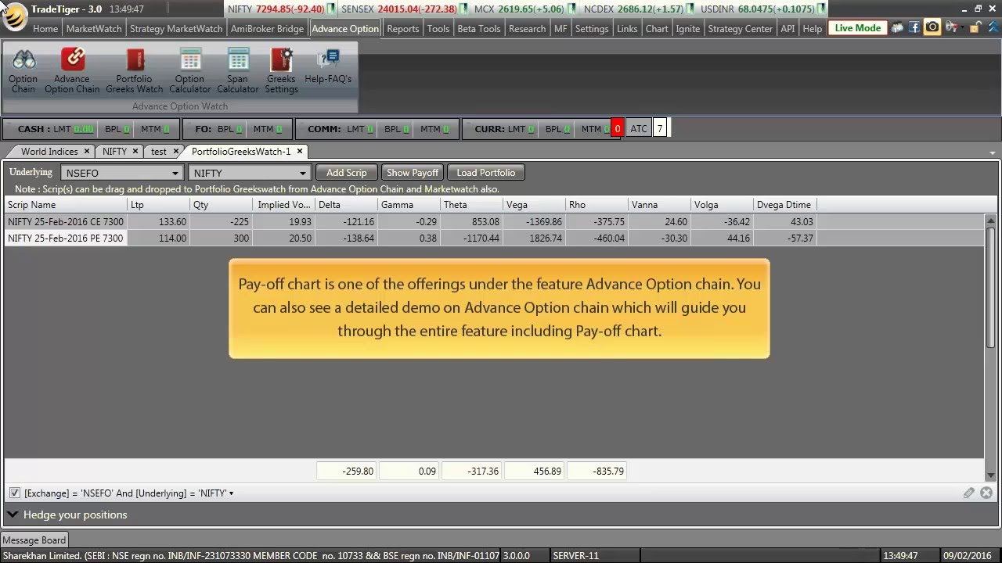1002x563 pixels.
Task: Click the users/community icon
Action: pyautogui.click(x=897, y=27)
